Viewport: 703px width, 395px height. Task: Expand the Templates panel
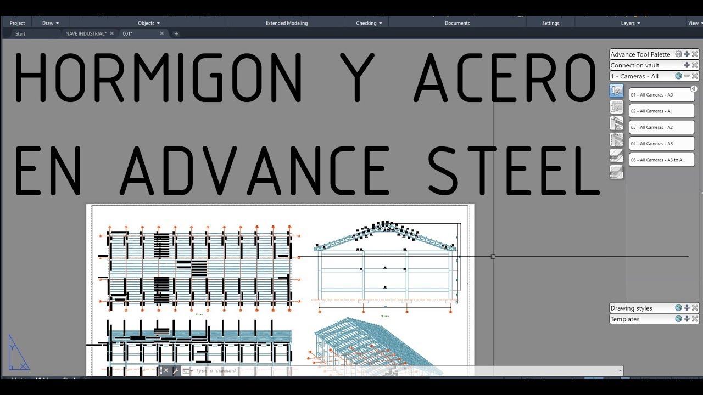tap(687, 319)
